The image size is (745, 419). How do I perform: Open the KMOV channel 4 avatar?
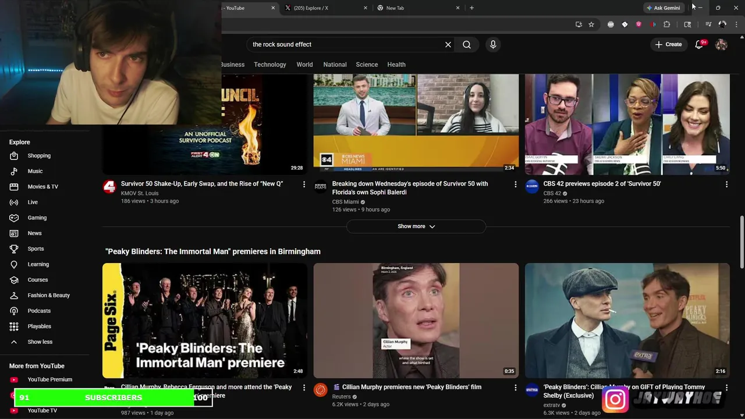click(x=109, y=187)
